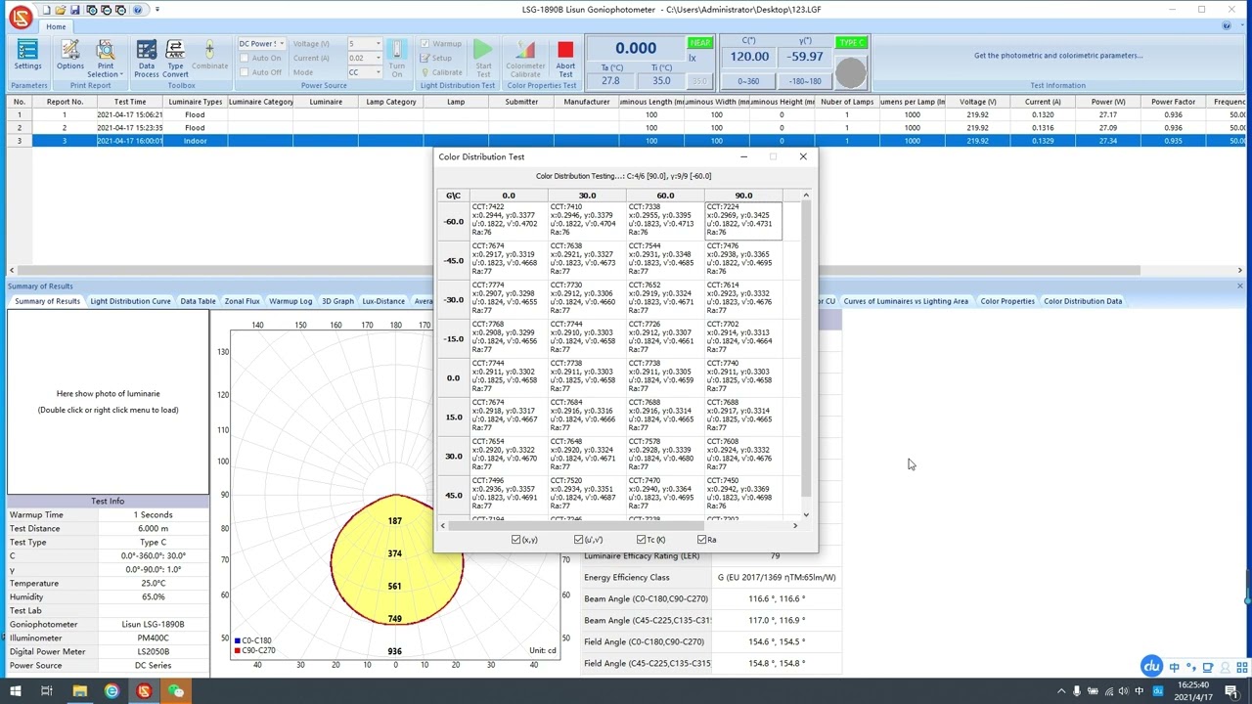
Task: Click the round gray status indicator
Action: pos(851,71)
